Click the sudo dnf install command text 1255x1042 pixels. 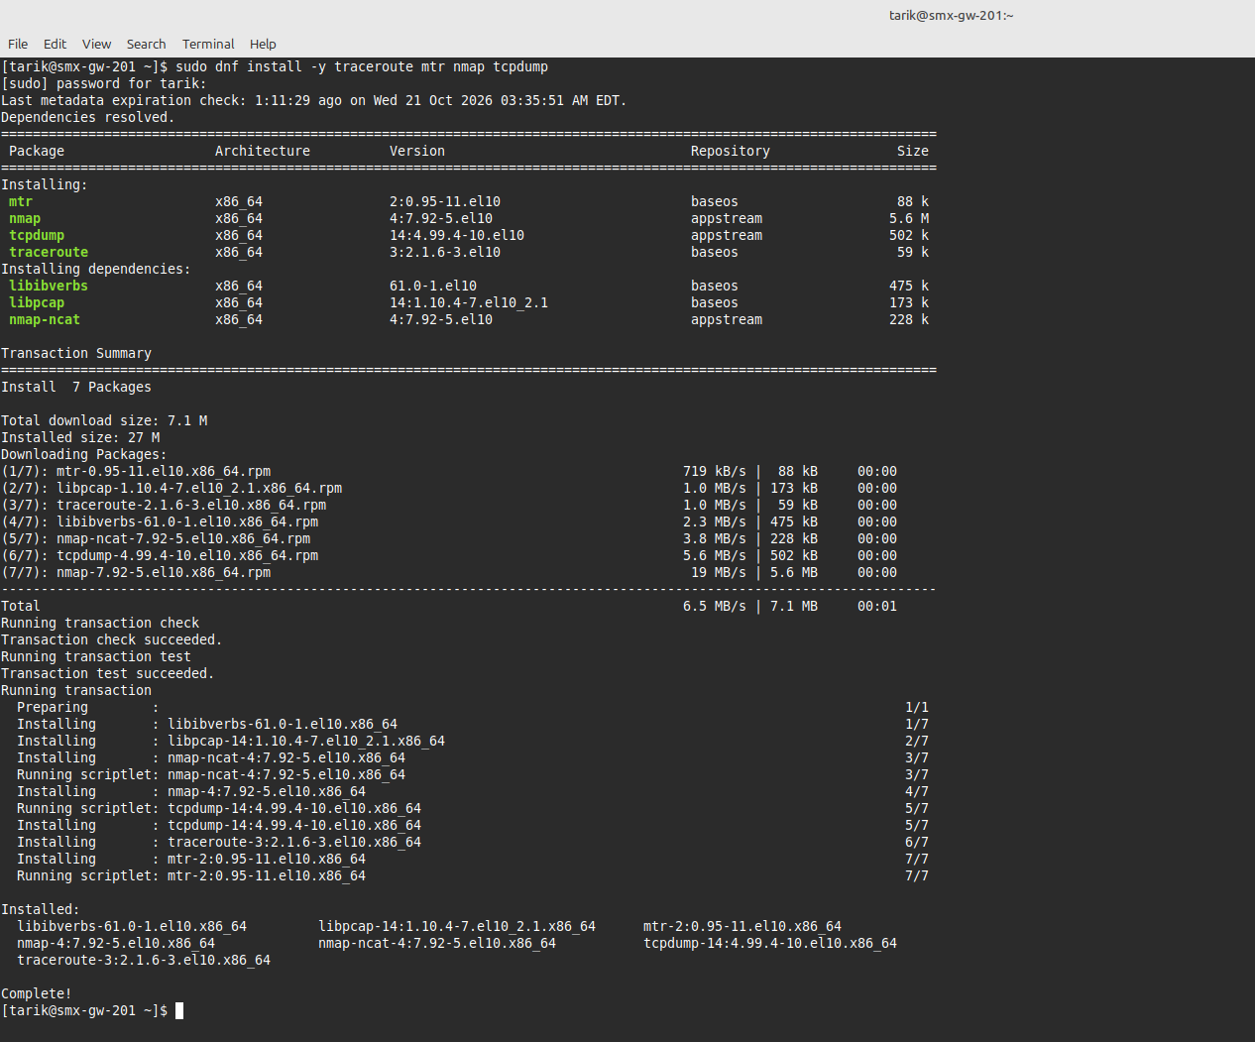coord(362,66)
